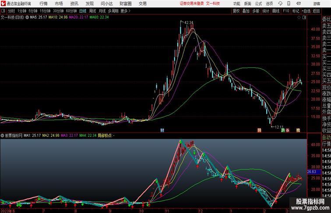Image resolution: width=331 pixels, height=213 pixels.
Task: Open the mail envelope icon
Action: [298, 3]
